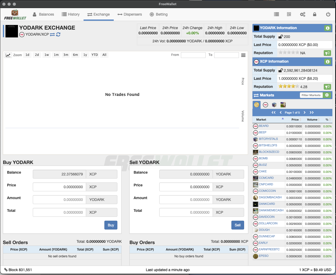This screenshot has height=275, width=336.
Task: Set chart zoom to 2d
Action: click(x=37, y=55)
